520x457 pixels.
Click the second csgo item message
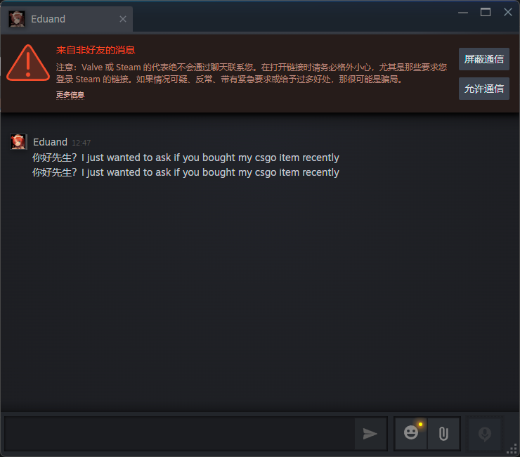click(x=186, y=172)
